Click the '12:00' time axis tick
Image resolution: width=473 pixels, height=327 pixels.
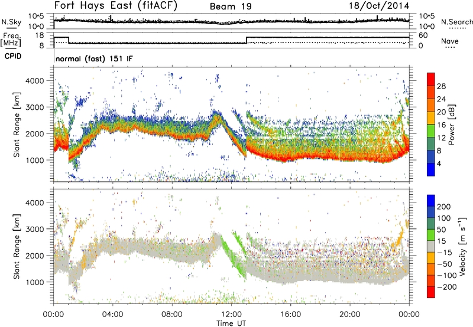pyautogui.click(x=231, y=315)
